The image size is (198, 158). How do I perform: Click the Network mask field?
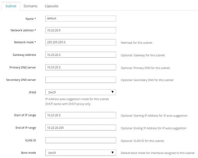point(80,42)
